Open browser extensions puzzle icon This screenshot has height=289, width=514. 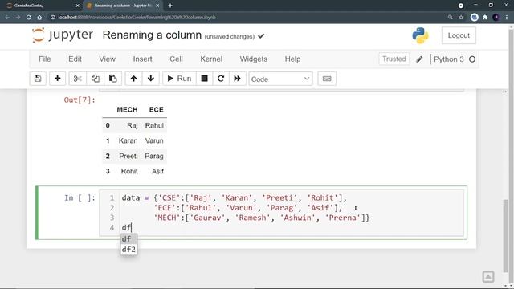485,18
